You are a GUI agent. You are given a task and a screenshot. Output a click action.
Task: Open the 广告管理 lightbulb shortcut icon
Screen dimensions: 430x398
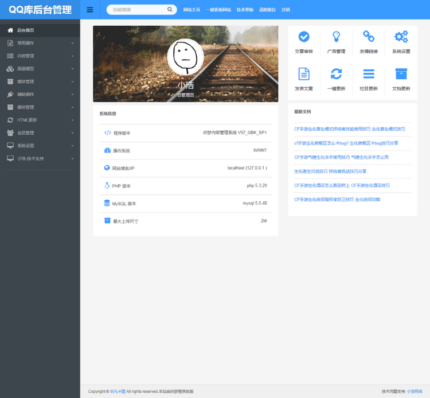click(x=336, y=37)
